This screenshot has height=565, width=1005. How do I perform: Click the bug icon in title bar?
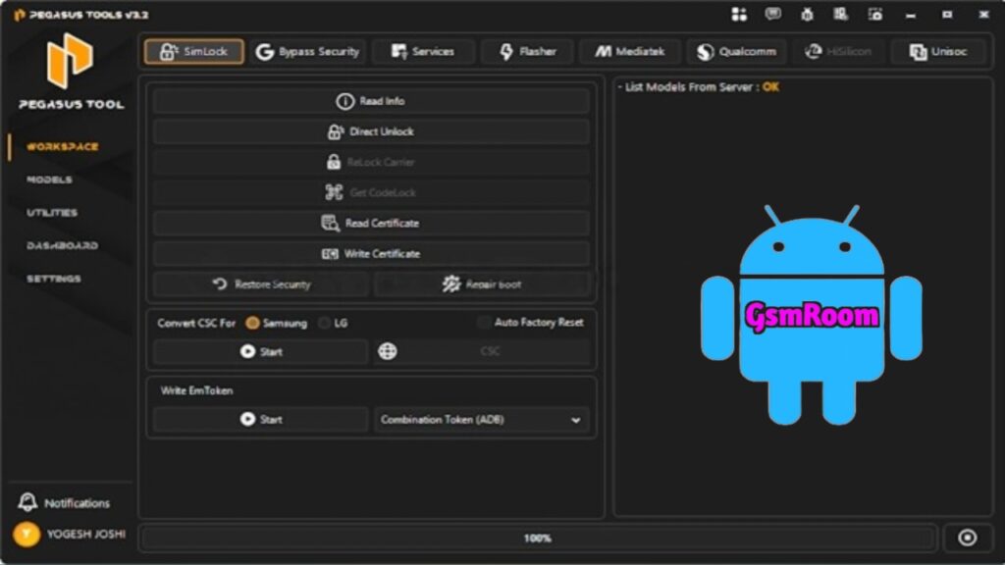[x=807, y=15]
